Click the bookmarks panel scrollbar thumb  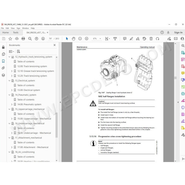(57, 125)
